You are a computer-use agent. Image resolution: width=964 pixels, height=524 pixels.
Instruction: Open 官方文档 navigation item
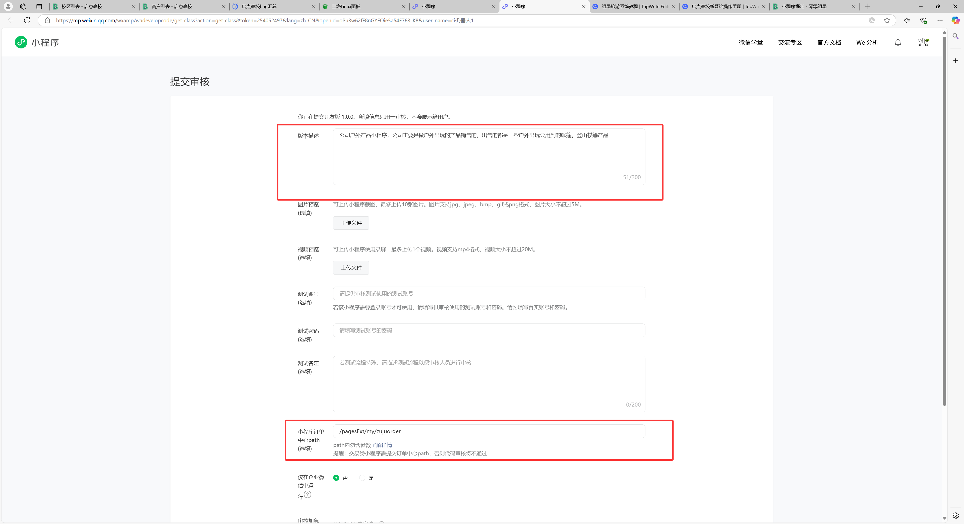[x=829, y=42]
